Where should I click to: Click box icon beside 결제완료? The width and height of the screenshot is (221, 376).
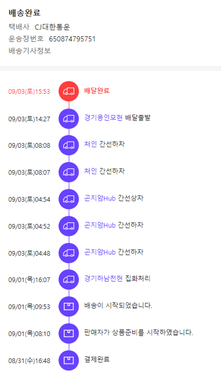tap(69, 360)
